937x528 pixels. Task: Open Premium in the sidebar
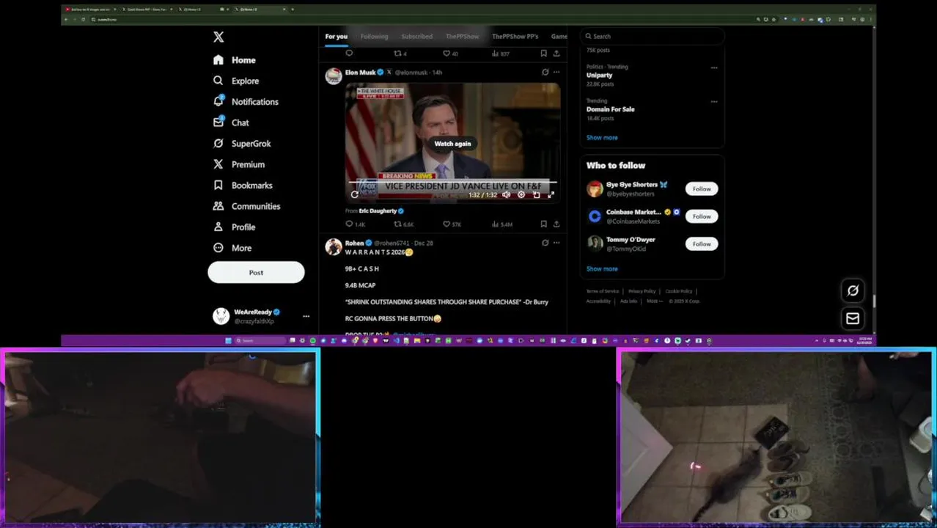click(x=239, y=164)
